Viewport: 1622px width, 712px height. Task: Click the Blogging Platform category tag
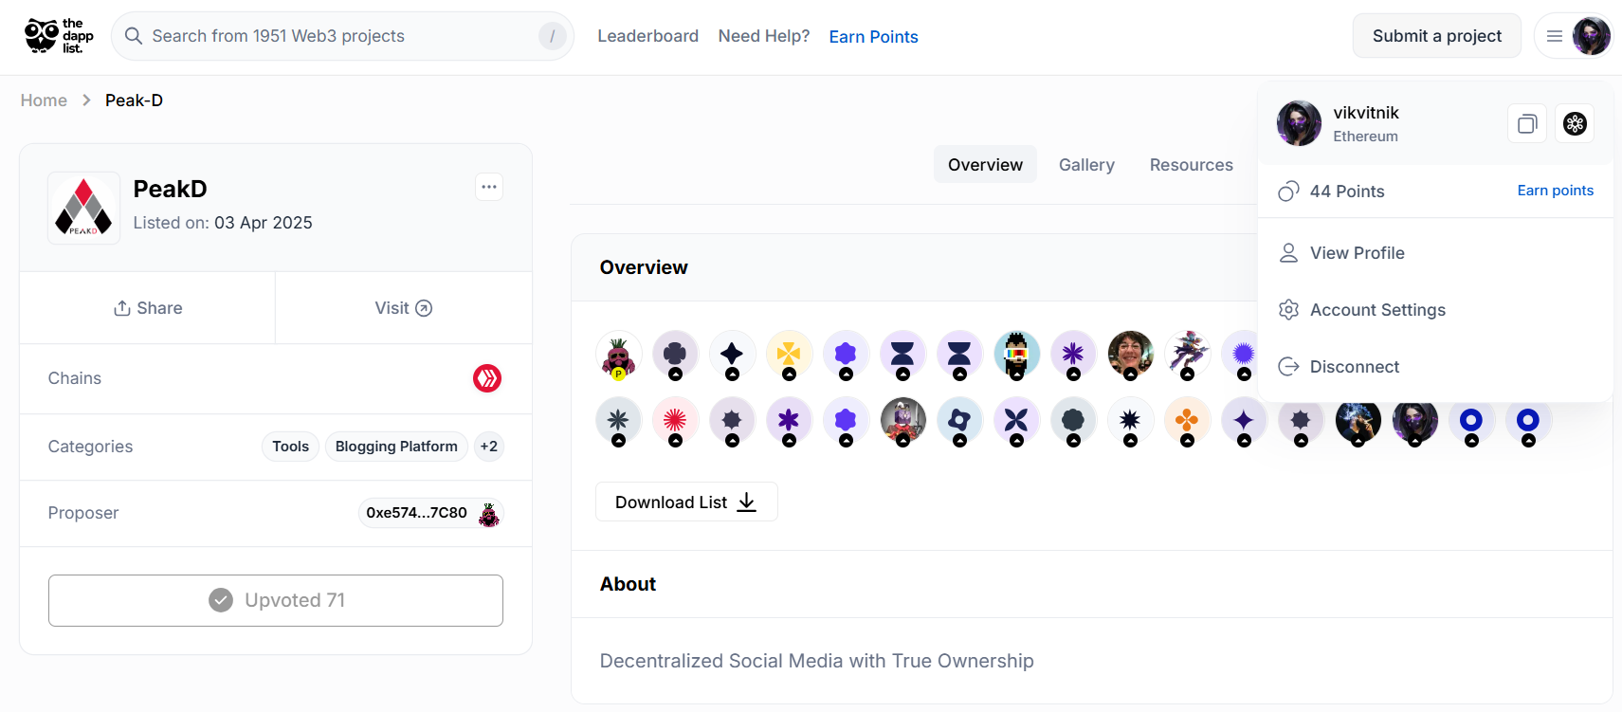pos(396,447)
